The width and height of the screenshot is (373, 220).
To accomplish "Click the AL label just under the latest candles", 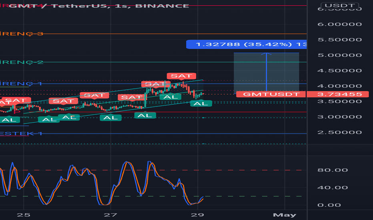I will pos(201,104).
